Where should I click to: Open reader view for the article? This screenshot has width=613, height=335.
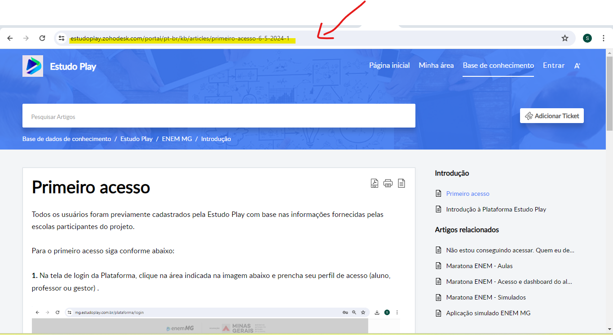[401, 183]
